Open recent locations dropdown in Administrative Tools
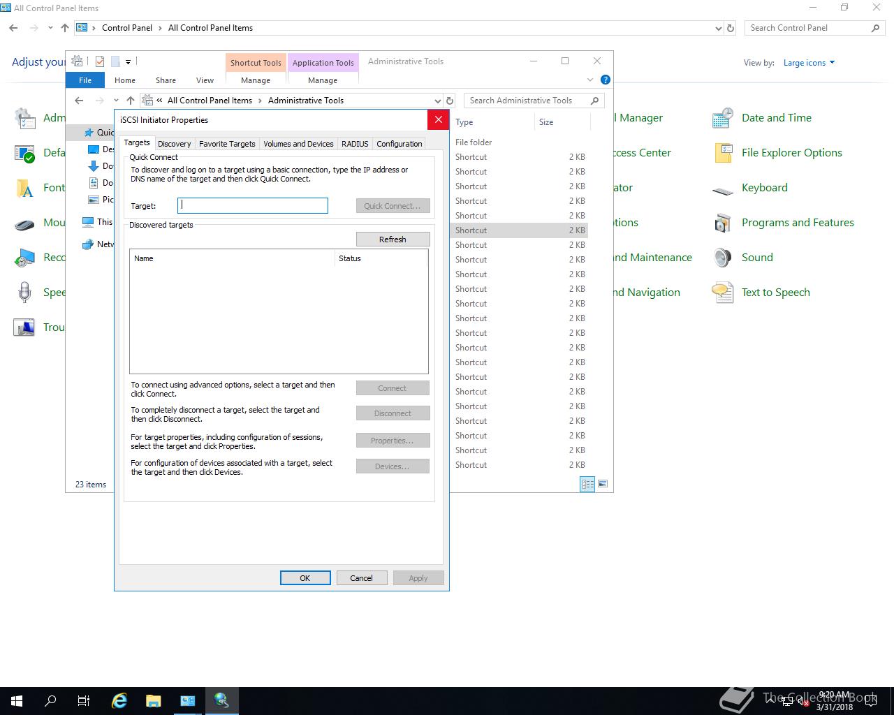Image resolution: width=894 pixels, height=715 pixels. (116, 101)
